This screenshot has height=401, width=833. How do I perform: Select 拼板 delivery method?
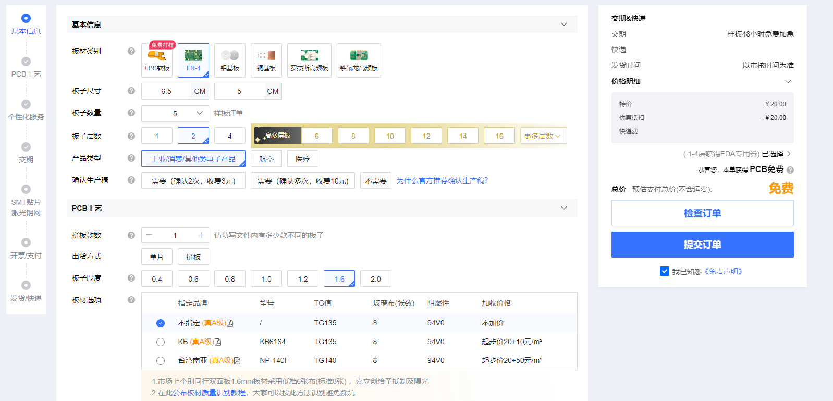coord(193,257)
